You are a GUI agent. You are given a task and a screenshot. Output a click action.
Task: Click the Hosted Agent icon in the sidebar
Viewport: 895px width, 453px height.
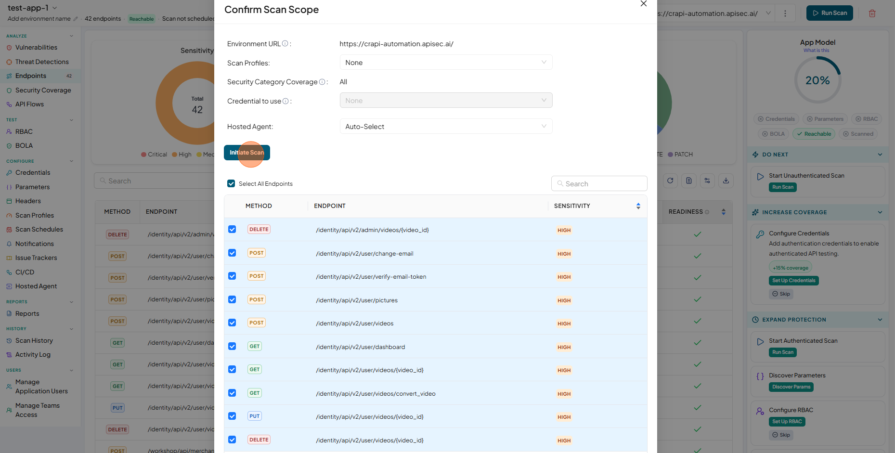click(x=9, y=286)
